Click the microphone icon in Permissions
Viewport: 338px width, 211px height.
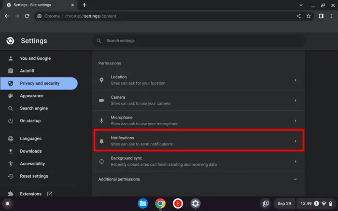(101, 120)
